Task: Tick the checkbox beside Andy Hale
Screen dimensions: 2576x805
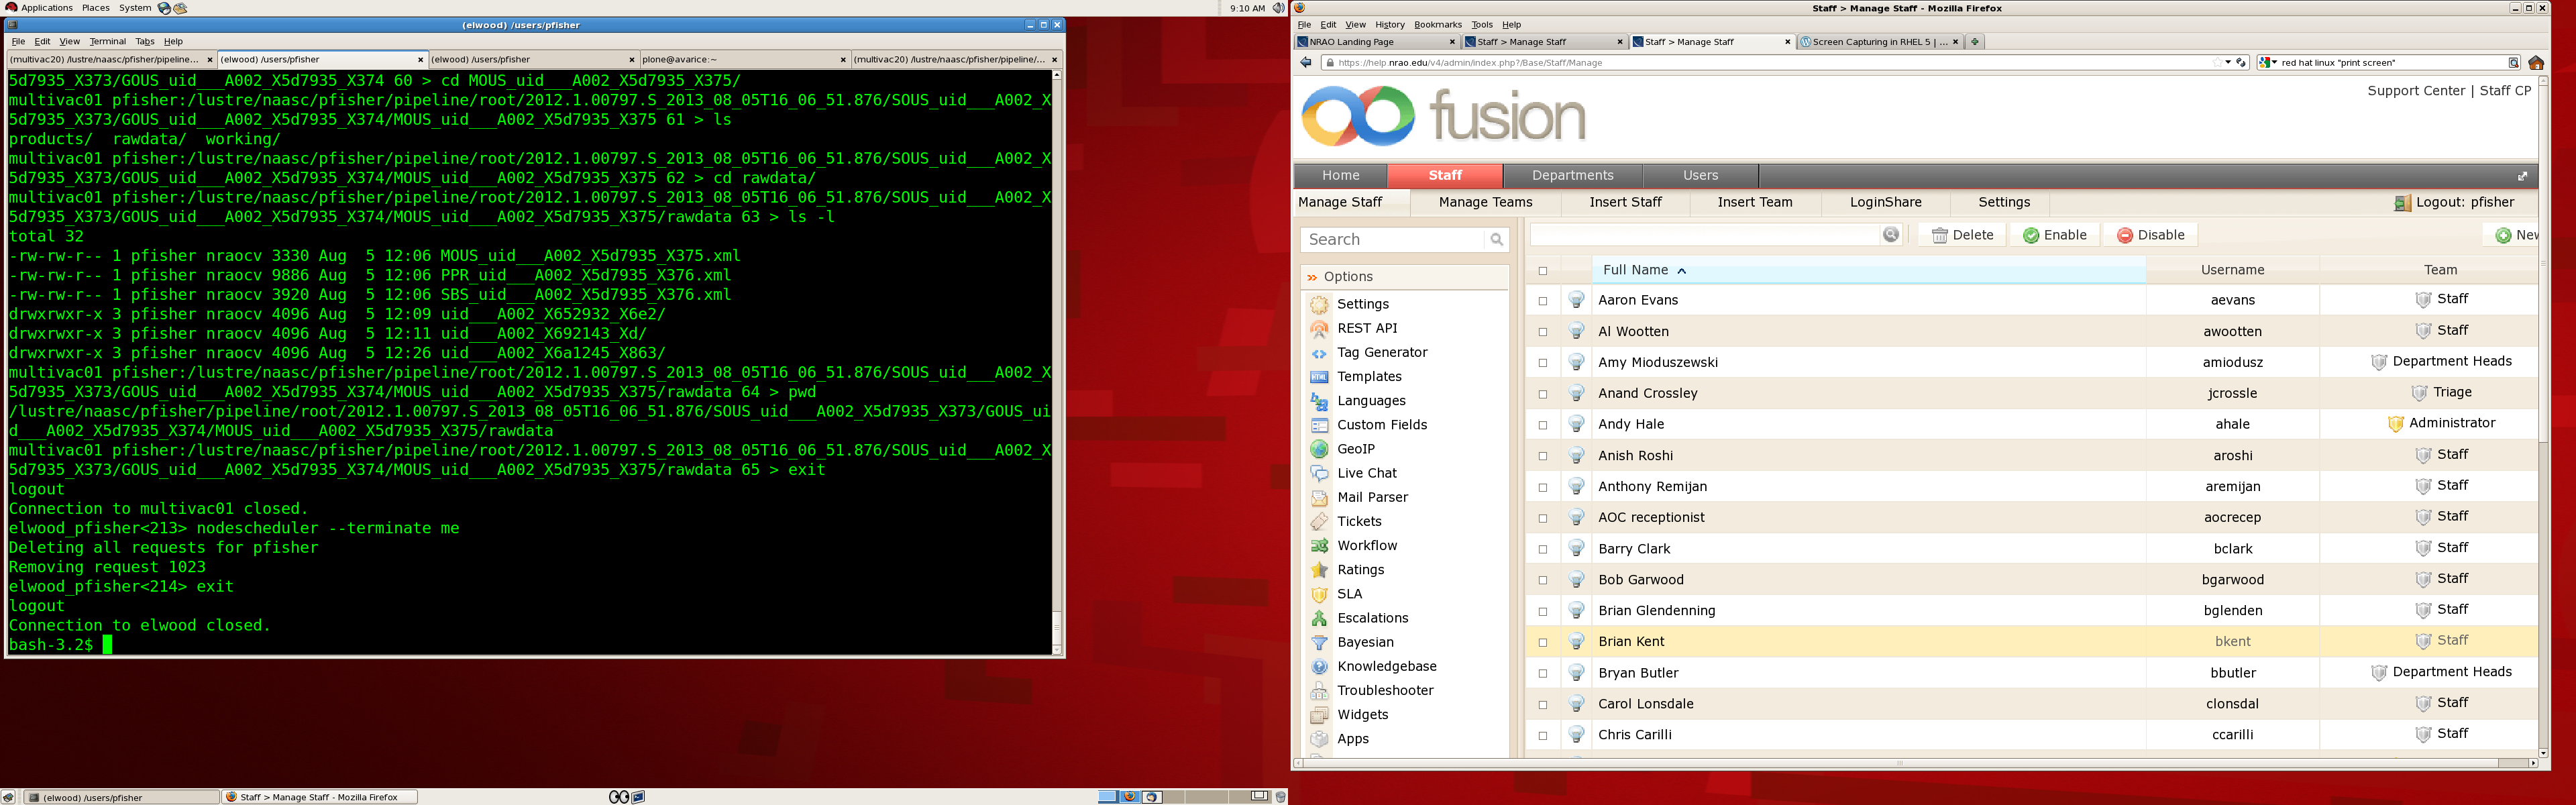Action: [1542, 425]
